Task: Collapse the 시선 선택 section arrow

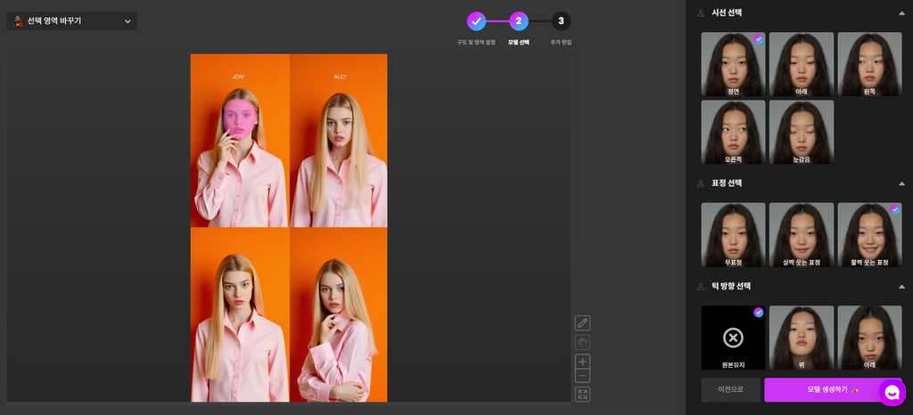Action: [902, 12]
